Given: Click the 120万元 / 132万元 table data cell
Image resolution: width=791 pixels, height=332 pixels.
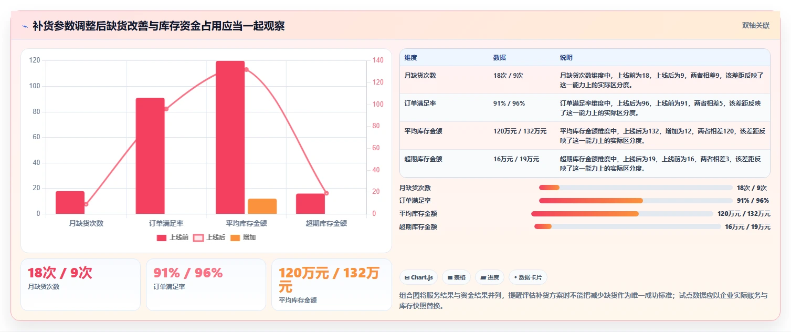Looking at the screenshot, I should click(522, 136).
